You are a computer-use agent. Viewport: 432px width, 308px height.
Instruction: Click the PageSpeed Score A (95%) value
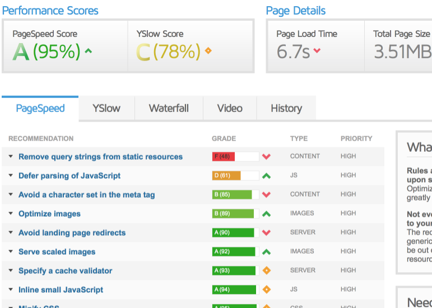click(x=47, y=52)
